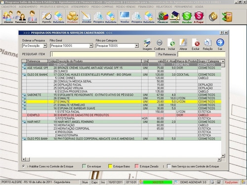This screenshot has width=247, height=185.
Task: Select the ESTÉTICA FACIAL row
Action: (x=122, y=111)
